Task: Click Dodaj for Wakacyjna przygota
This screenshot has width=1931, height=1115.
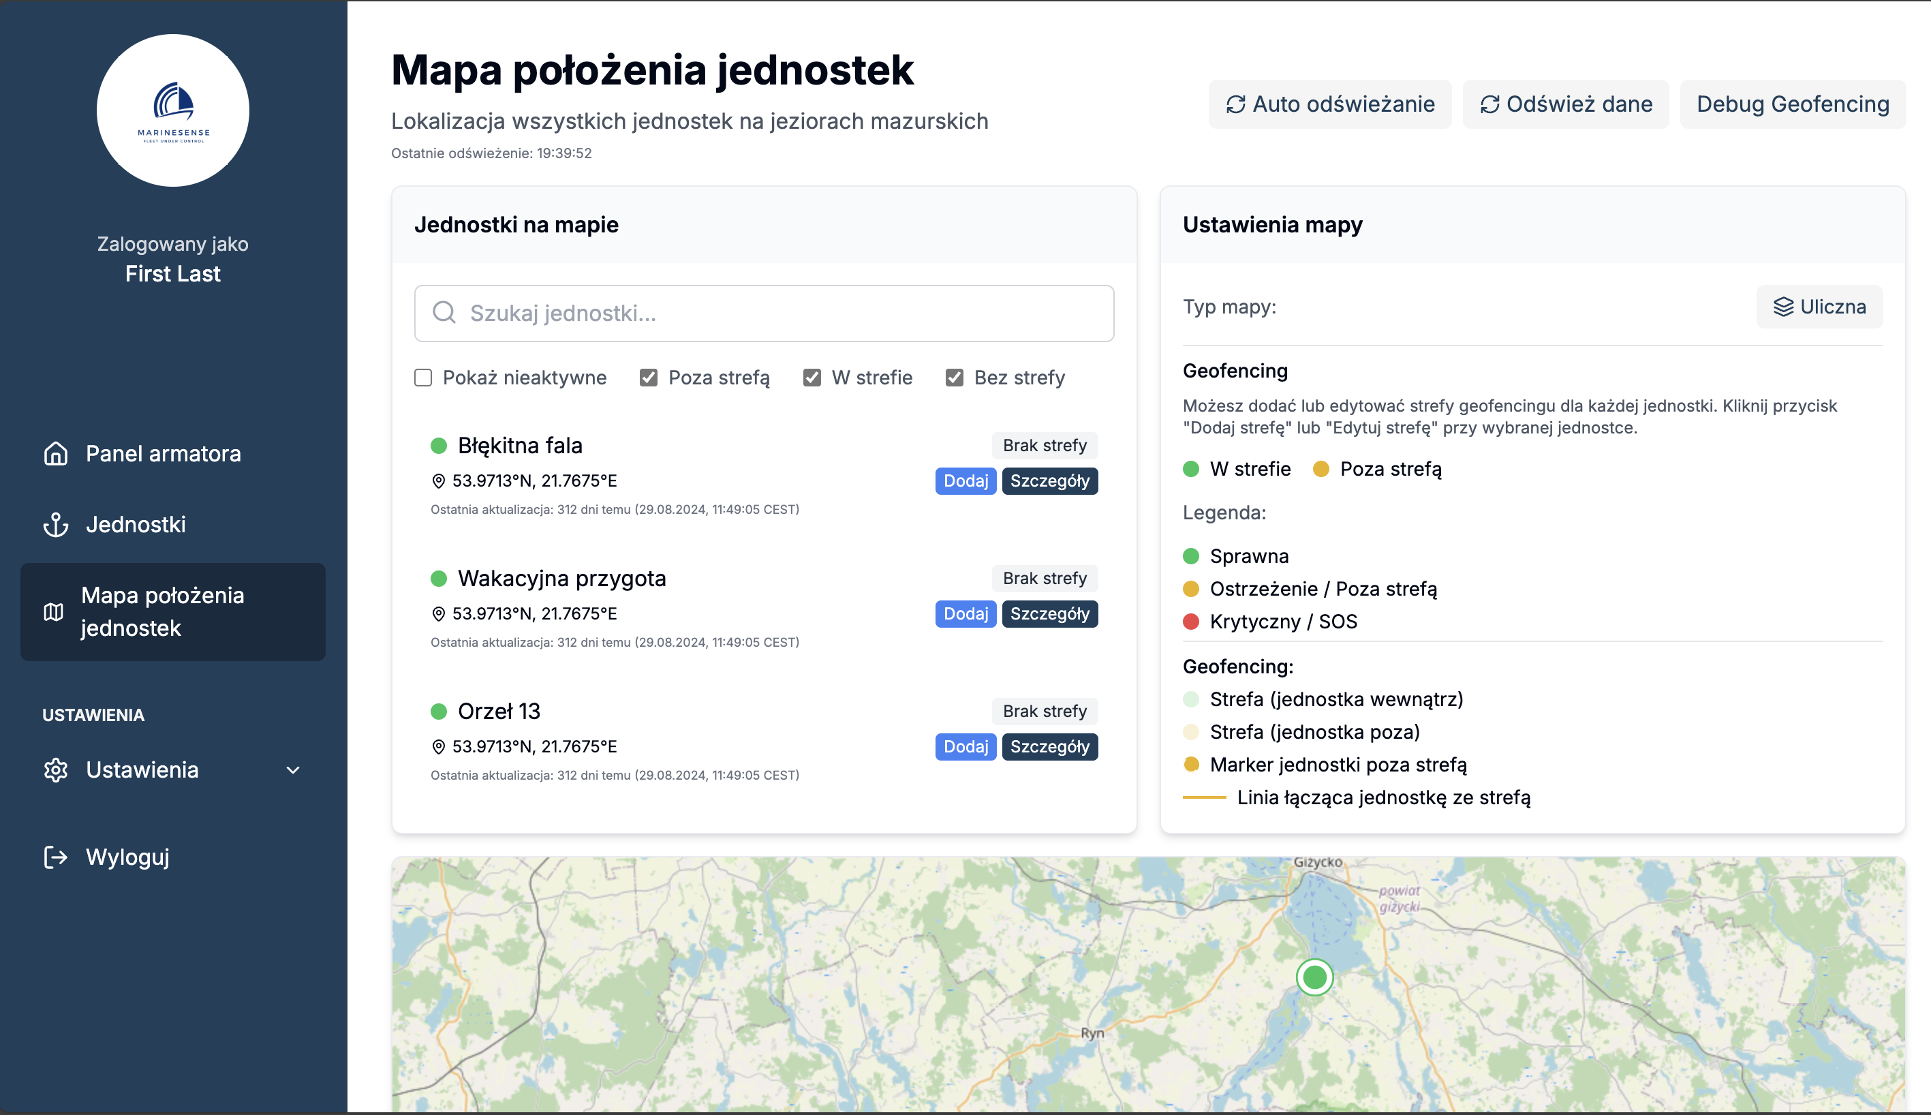Action: [966, 614]
